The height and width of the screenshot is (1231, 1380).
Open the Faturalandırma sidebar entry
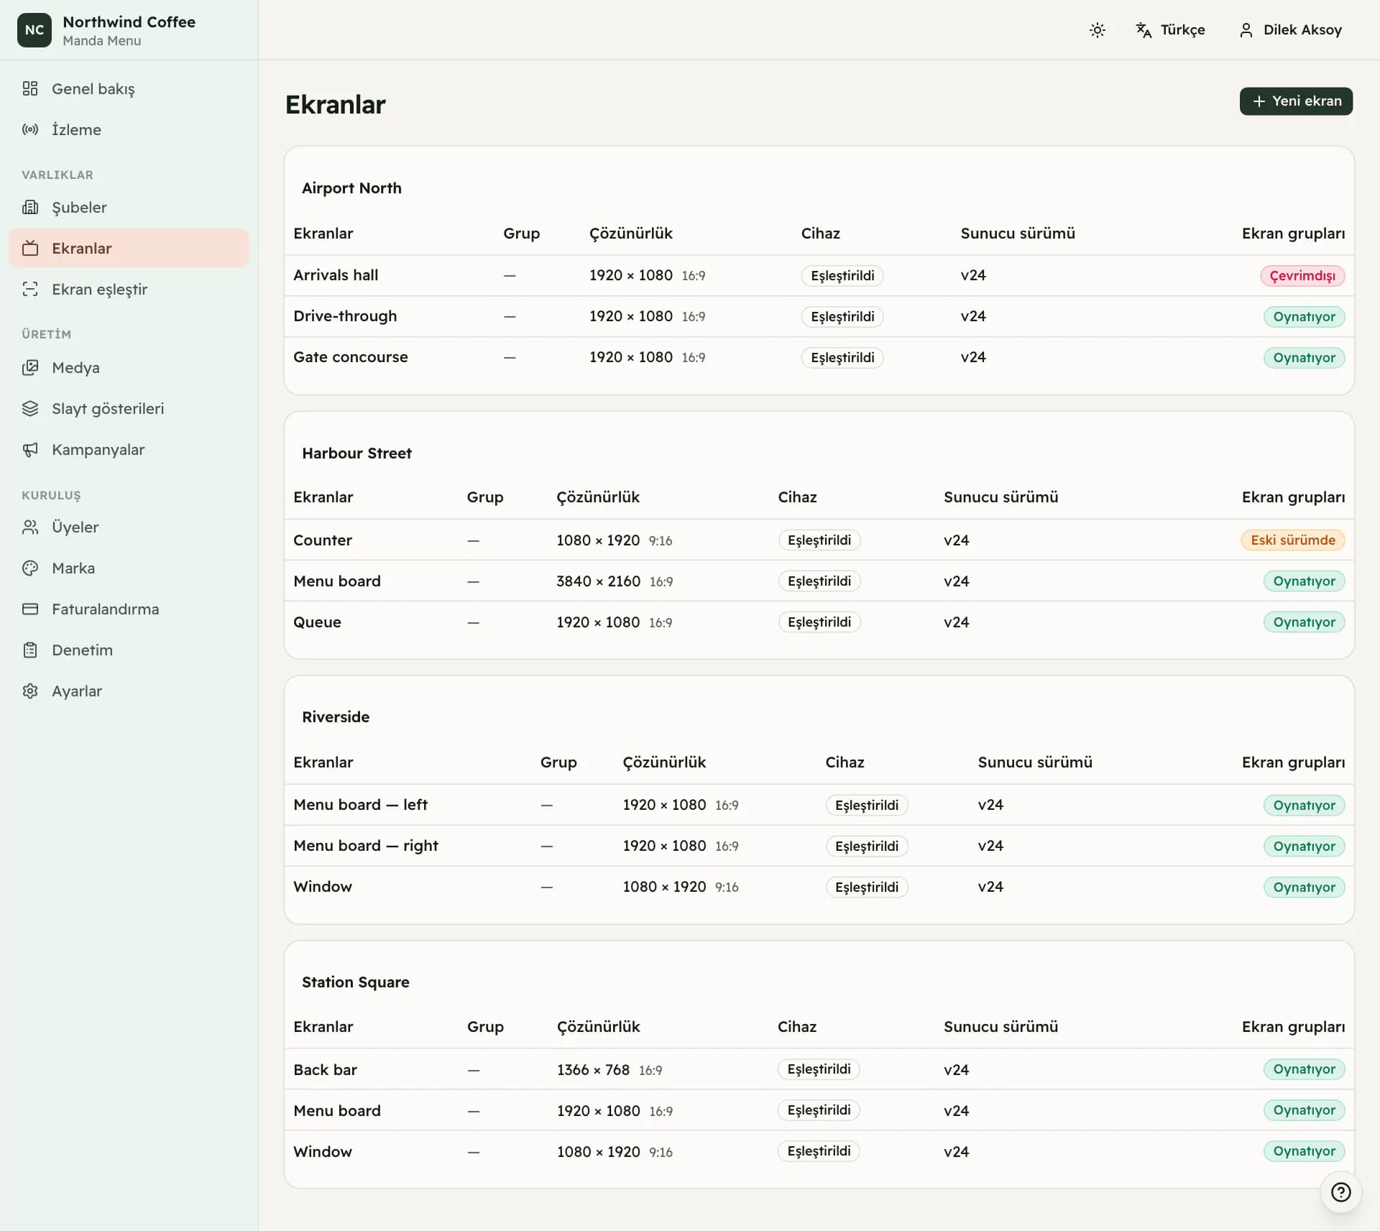(129, 609)
